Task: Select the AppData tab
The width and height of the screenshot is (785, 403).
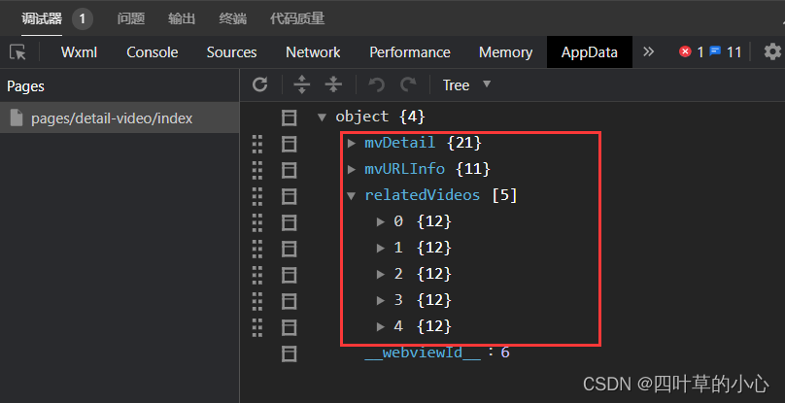Action: [590, 52]
